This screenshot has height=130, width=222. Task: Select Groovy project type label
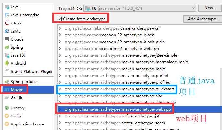click(x=17, y=108)
